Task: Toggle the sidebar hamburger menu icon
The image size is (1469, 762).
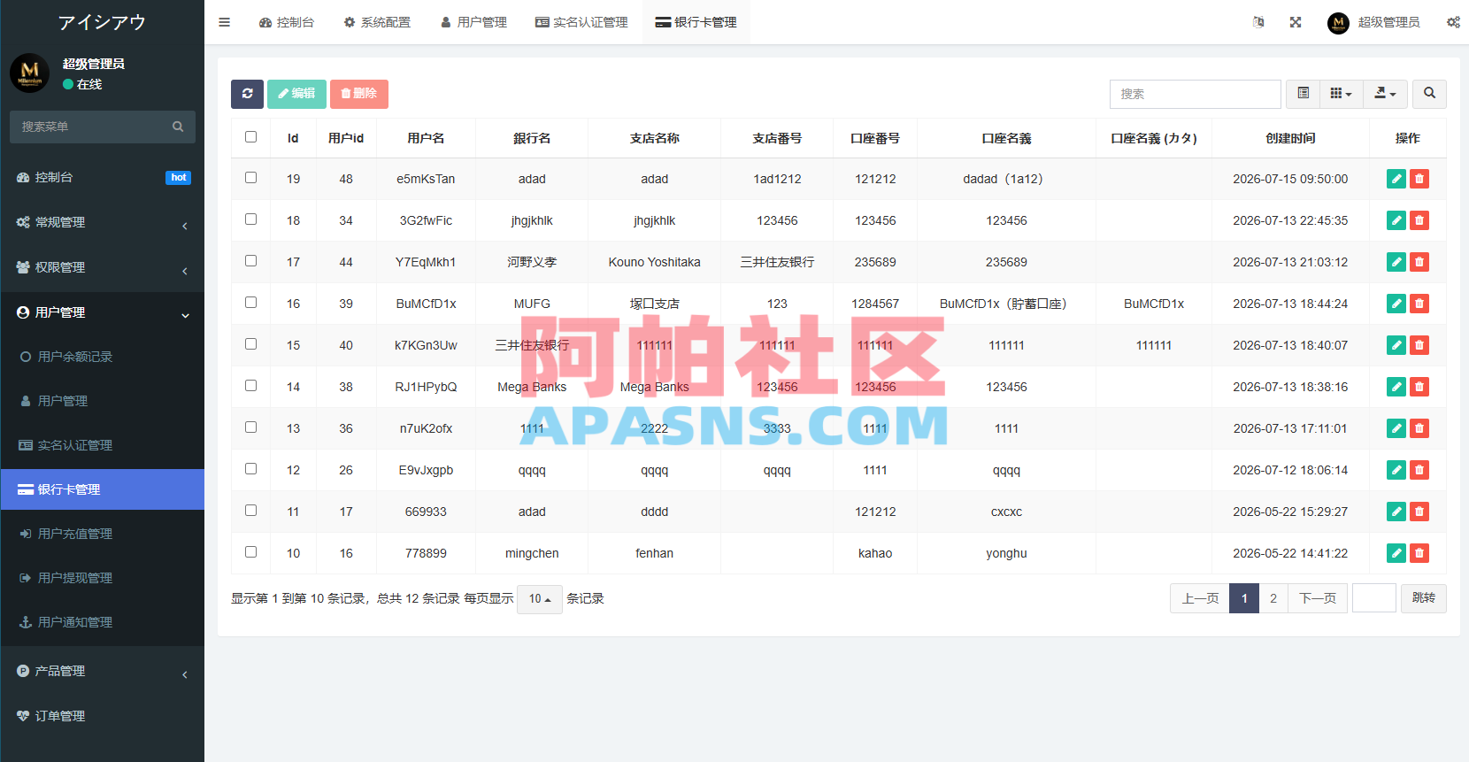Action: (x=224, y=22)
